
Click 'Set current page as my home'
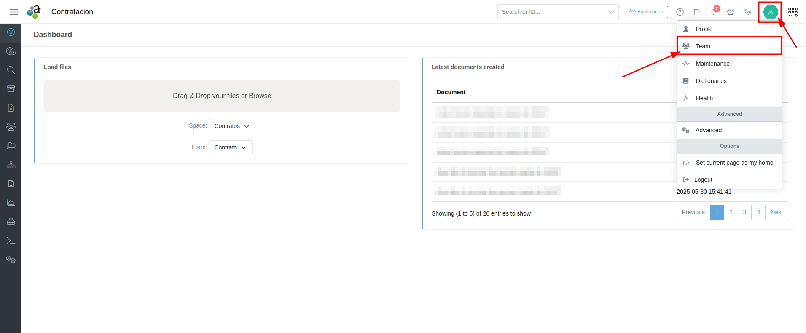[x=734, y=163]
